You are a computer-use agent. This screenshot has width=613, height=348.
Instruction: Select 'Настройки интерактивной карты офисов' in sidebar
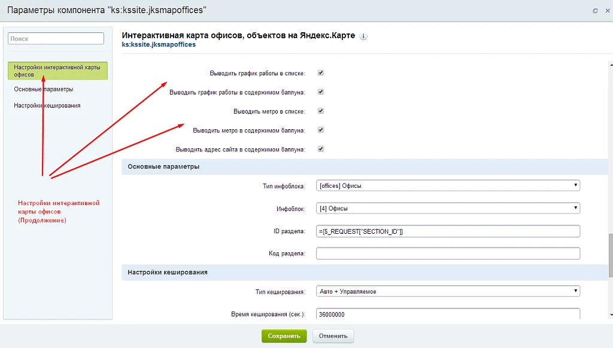coord(57,71)
